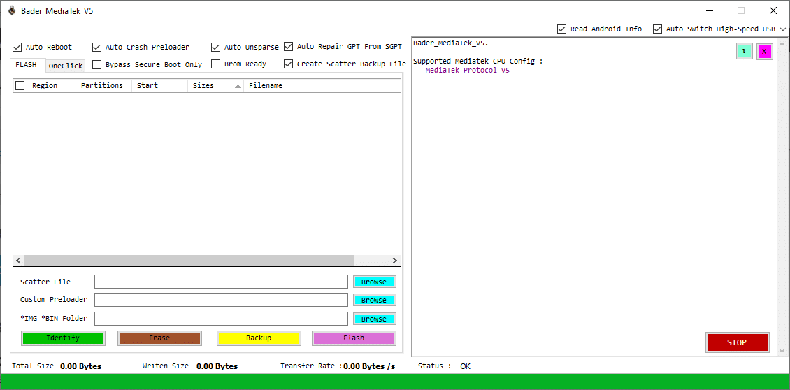The height and width of the screenshot is (390, 790).
Task: Click the green progress bar
Action: tap(395, 381)
